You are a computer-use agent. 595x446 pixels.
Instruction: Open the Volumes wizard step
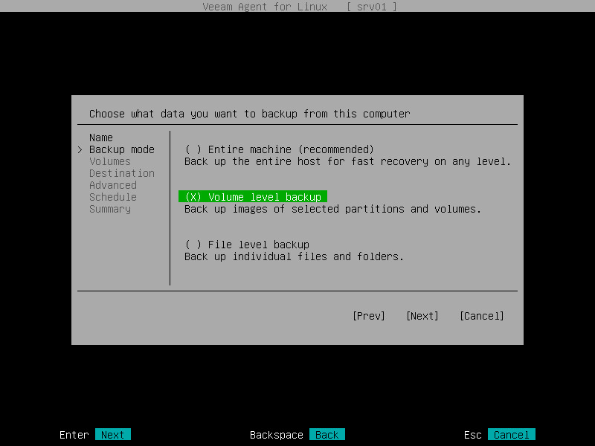tap(110, 161)
